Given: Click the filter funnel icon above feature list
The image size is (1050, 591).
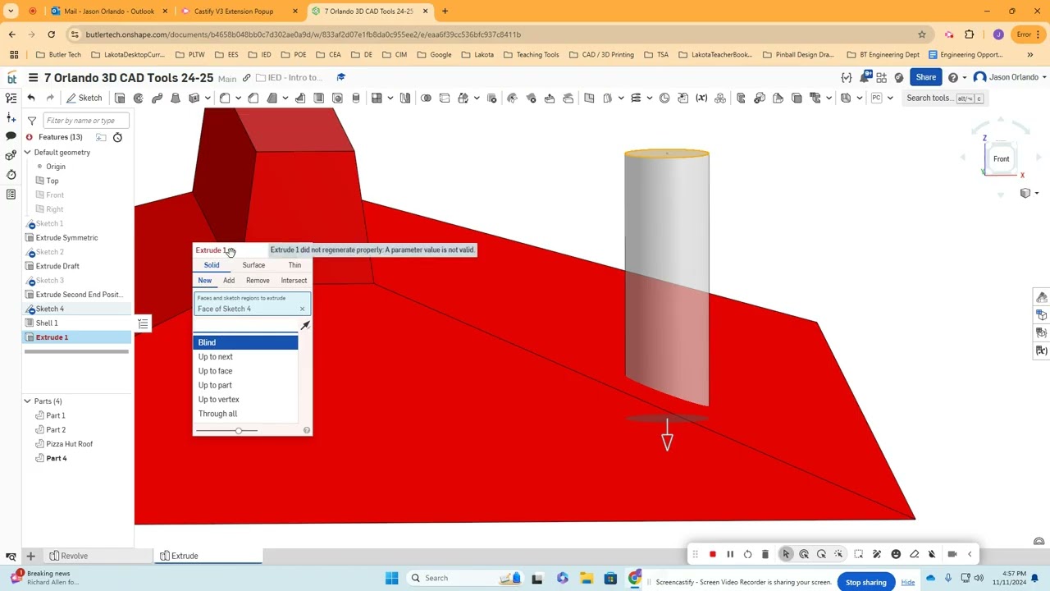Looking at the screenshot, I should pos(32,121).
